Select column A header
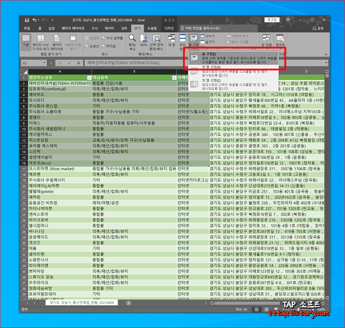The width and height of the screenshot is (345, 328). tap(60, 71)
